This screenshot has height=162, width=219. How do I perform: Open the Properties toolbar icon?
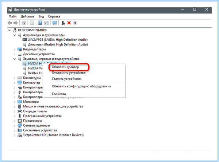tap(32, 23)
